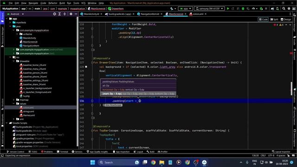Screen dimensions: 297x167
Task: Collapse the app module node
Action: click(x=7, y=19)
